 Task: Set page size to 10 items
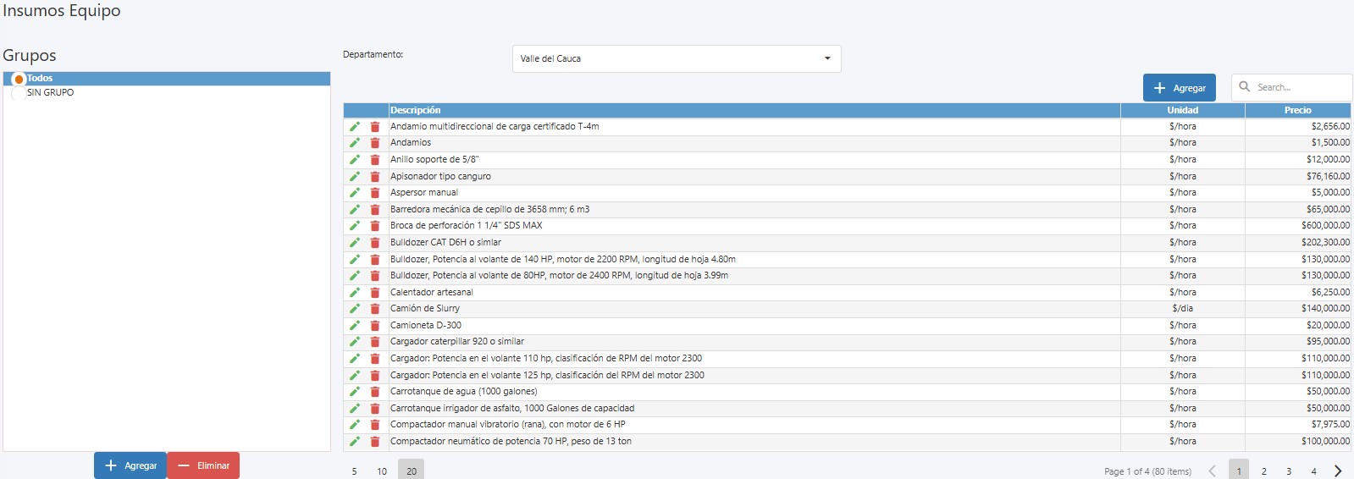click(382, 471)
